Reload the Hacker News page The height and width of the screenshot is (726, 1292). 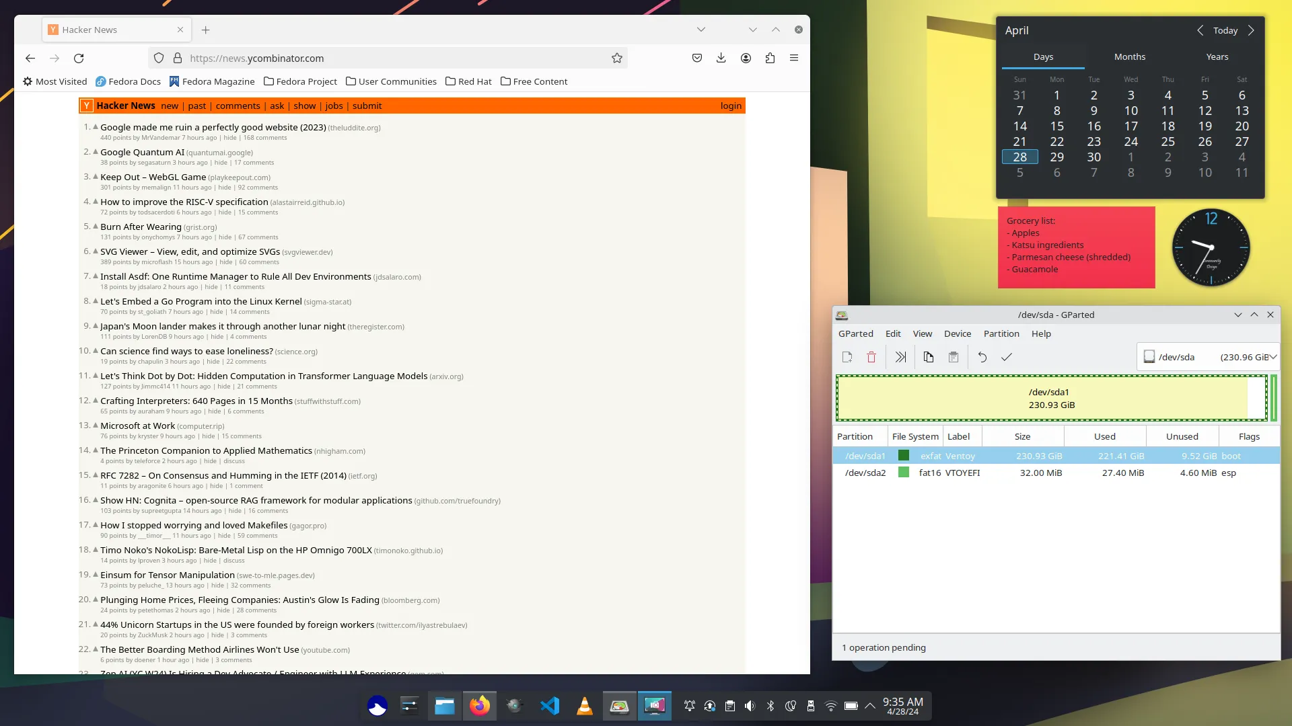(79, 58)
